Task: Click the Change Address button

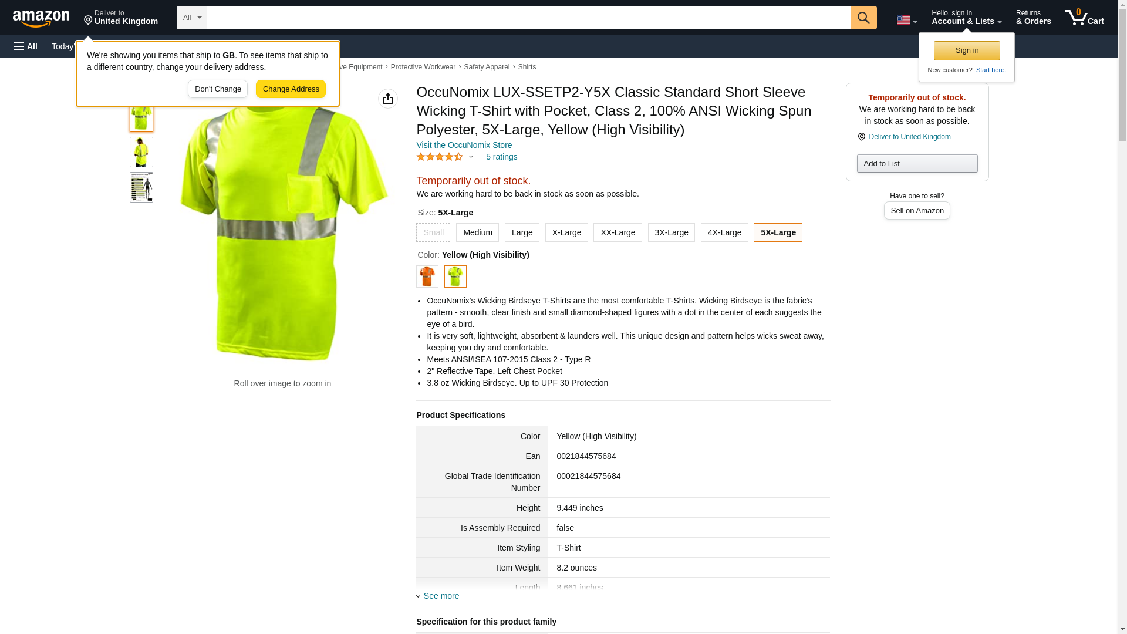Action: point(291,89)
